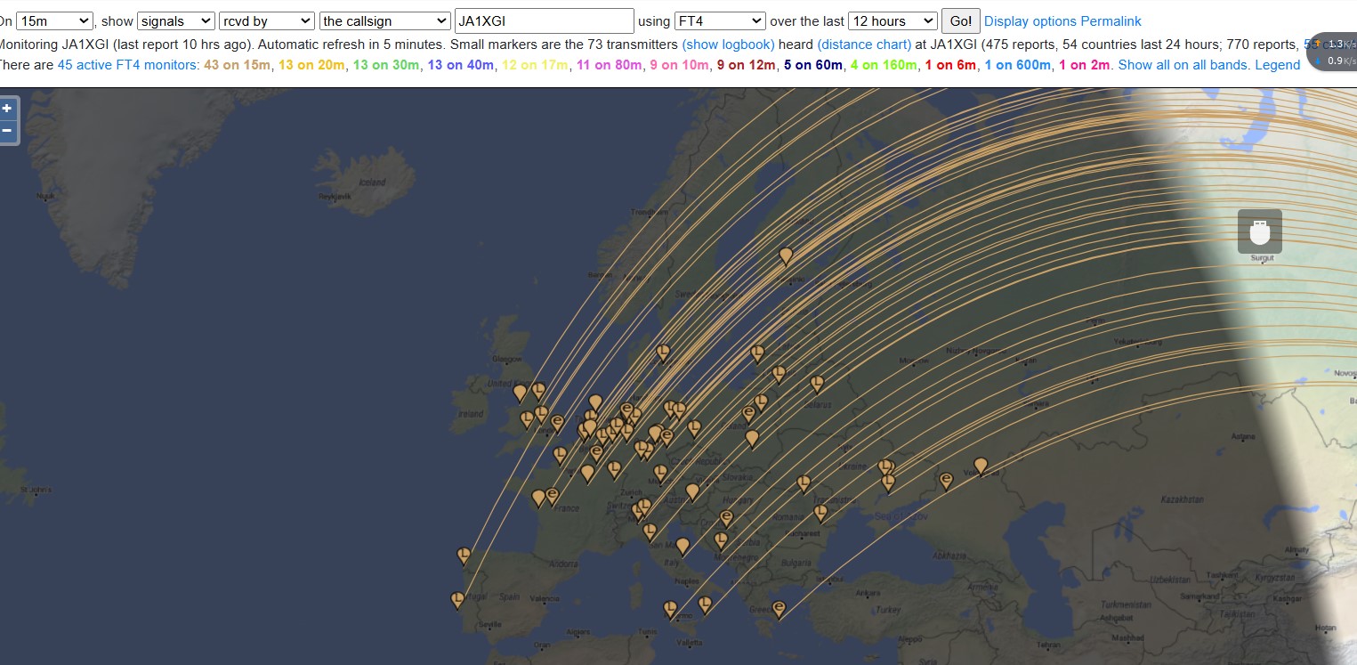The height and width of the screenshot is (665, 1357).
Task: Select the L marker near San Marino
Action: coord(650,531)
